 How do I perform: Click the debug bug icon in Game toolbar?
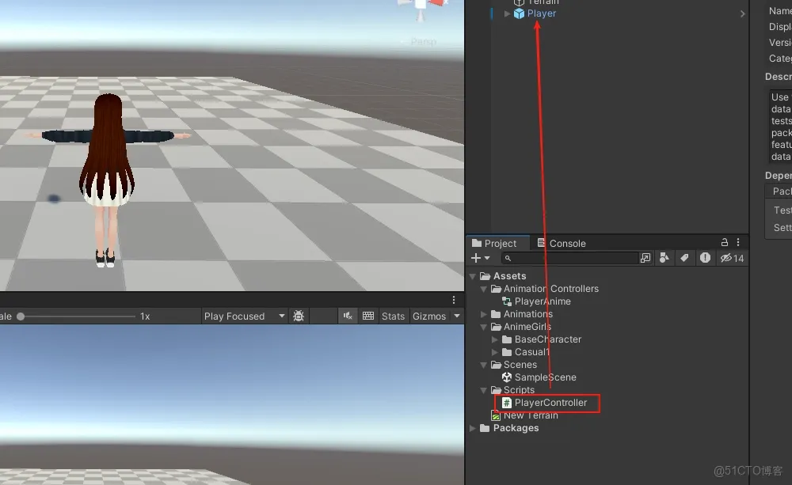(x=299, y=316)
